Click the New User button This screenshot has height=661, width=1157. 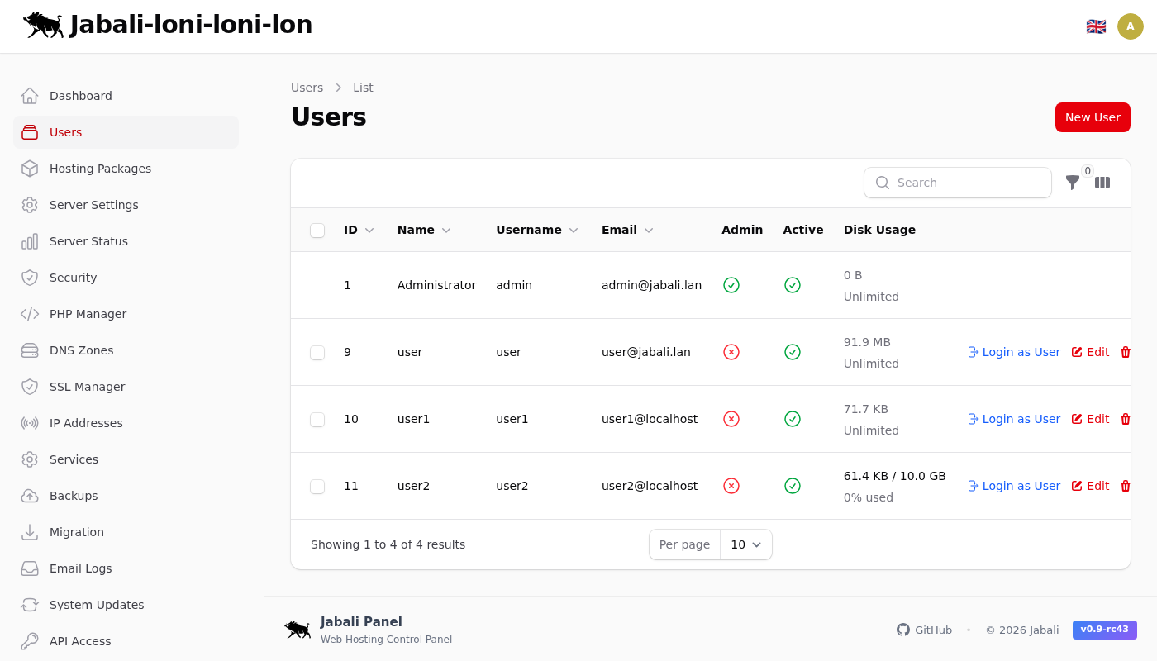1092,117
